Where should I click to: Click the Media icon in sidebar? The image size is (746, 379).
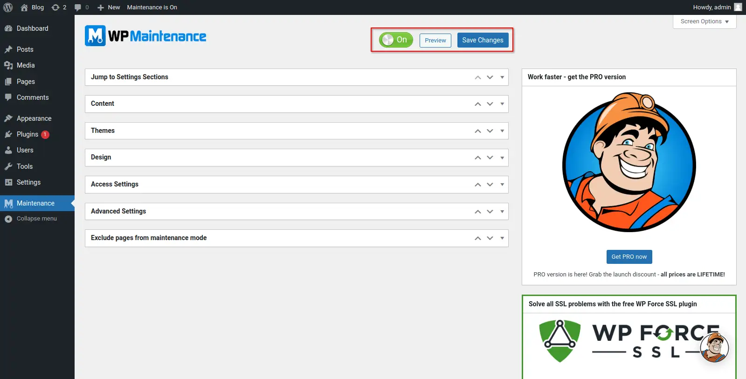pos(8,65)
